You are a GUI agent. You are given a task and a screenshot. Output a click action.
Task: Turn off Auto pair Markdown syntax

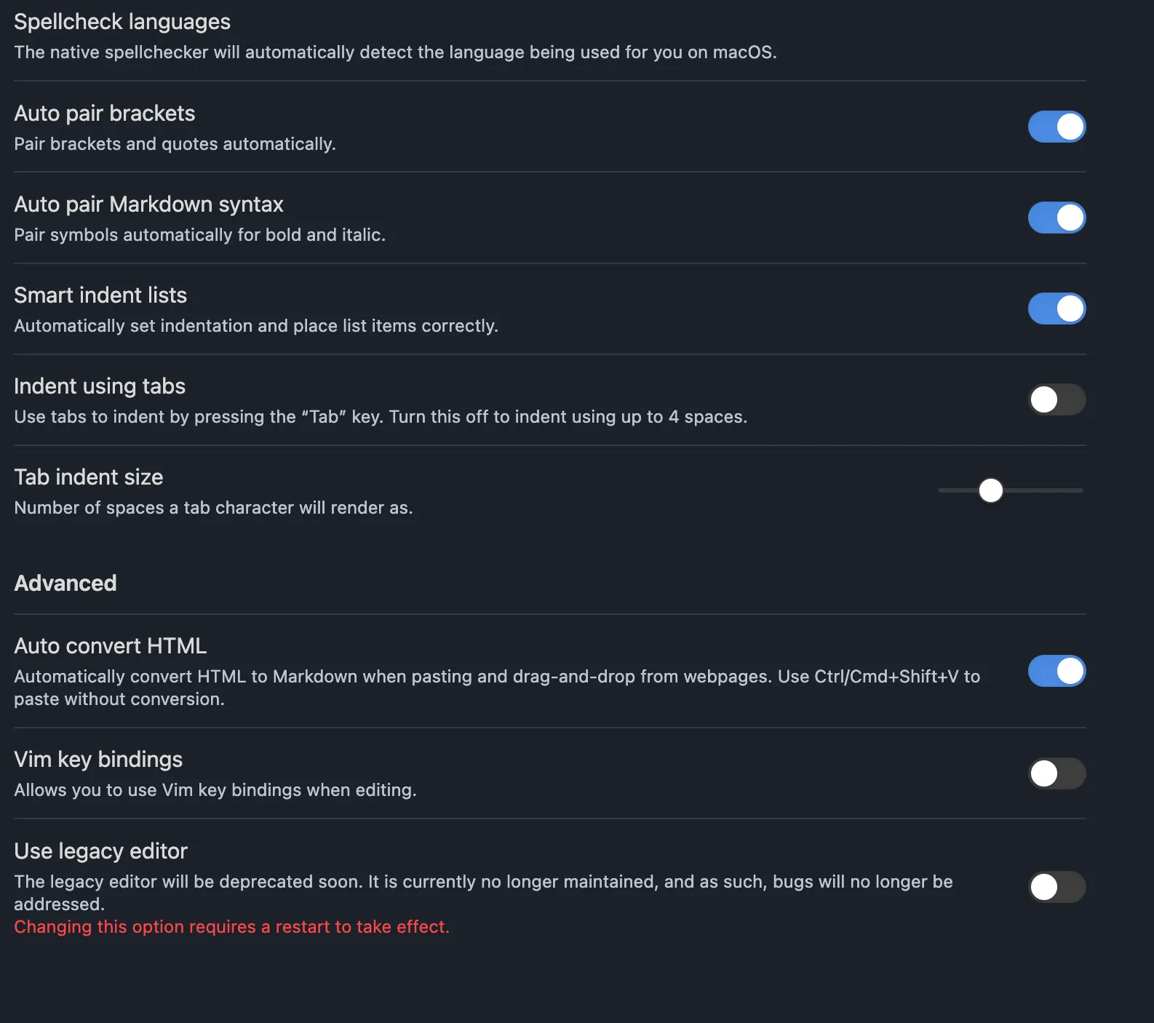click(x=1056, y=218)
